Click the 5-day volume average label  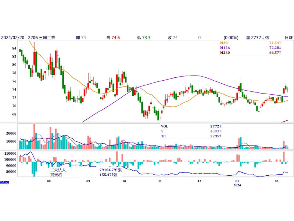point(162,131)
